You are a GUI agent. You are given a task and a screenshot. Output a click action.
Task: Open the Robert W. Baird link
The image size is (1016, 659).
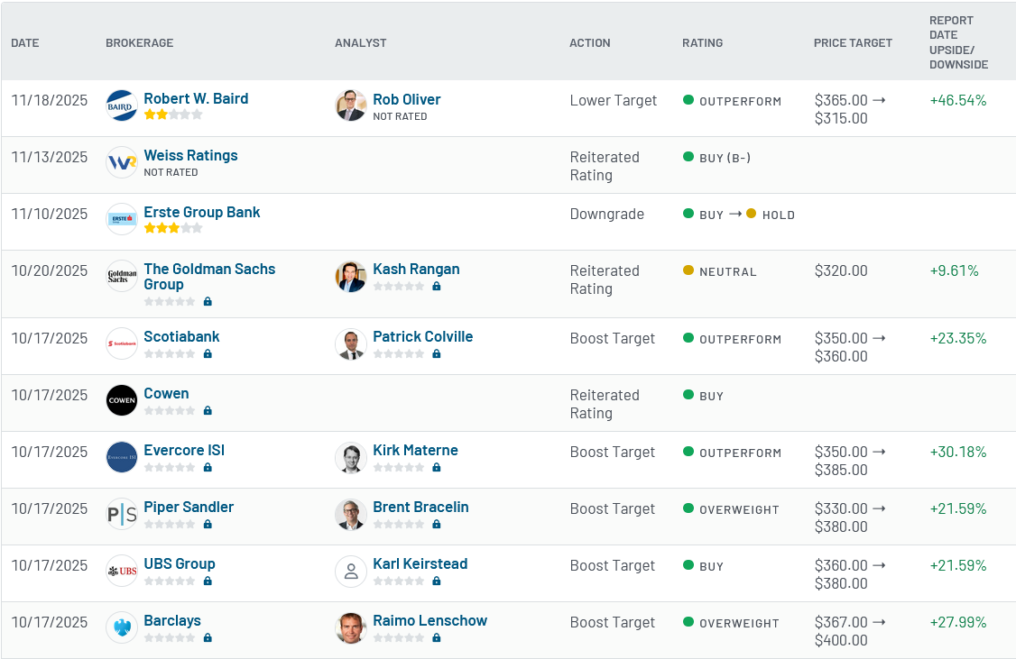(x=196, y=98)
